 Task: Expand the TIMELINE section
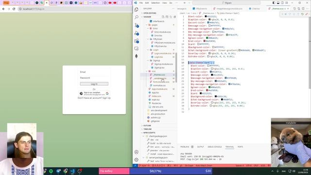147,129
